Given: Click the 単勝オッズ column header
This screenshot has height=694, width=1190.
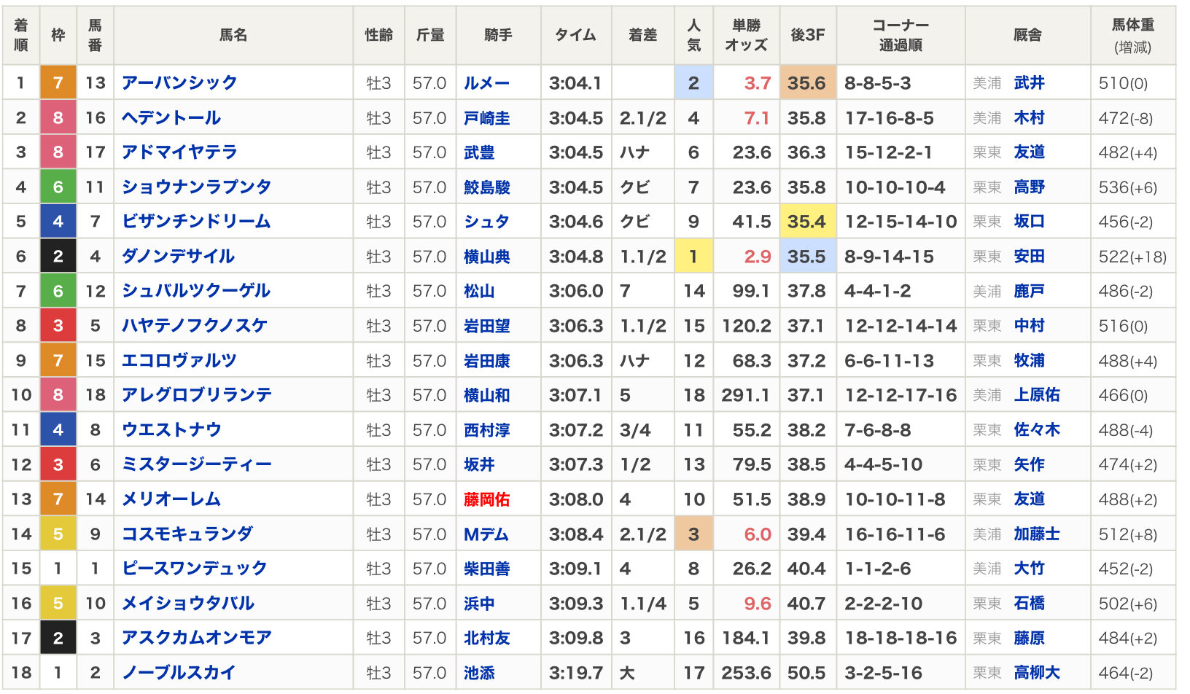Looking at the screenshot, I should click(x=746, y=35).
